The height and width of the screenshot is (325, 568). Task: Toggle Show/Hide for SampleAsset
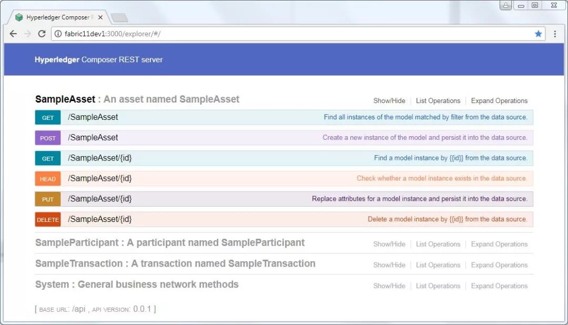(x=389, y=101)
